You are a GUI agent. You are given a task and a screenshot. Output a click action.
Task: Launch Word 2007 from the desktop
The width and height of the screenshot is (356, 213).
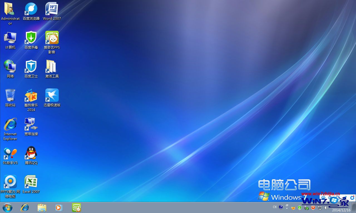click(x=52, y=8)
